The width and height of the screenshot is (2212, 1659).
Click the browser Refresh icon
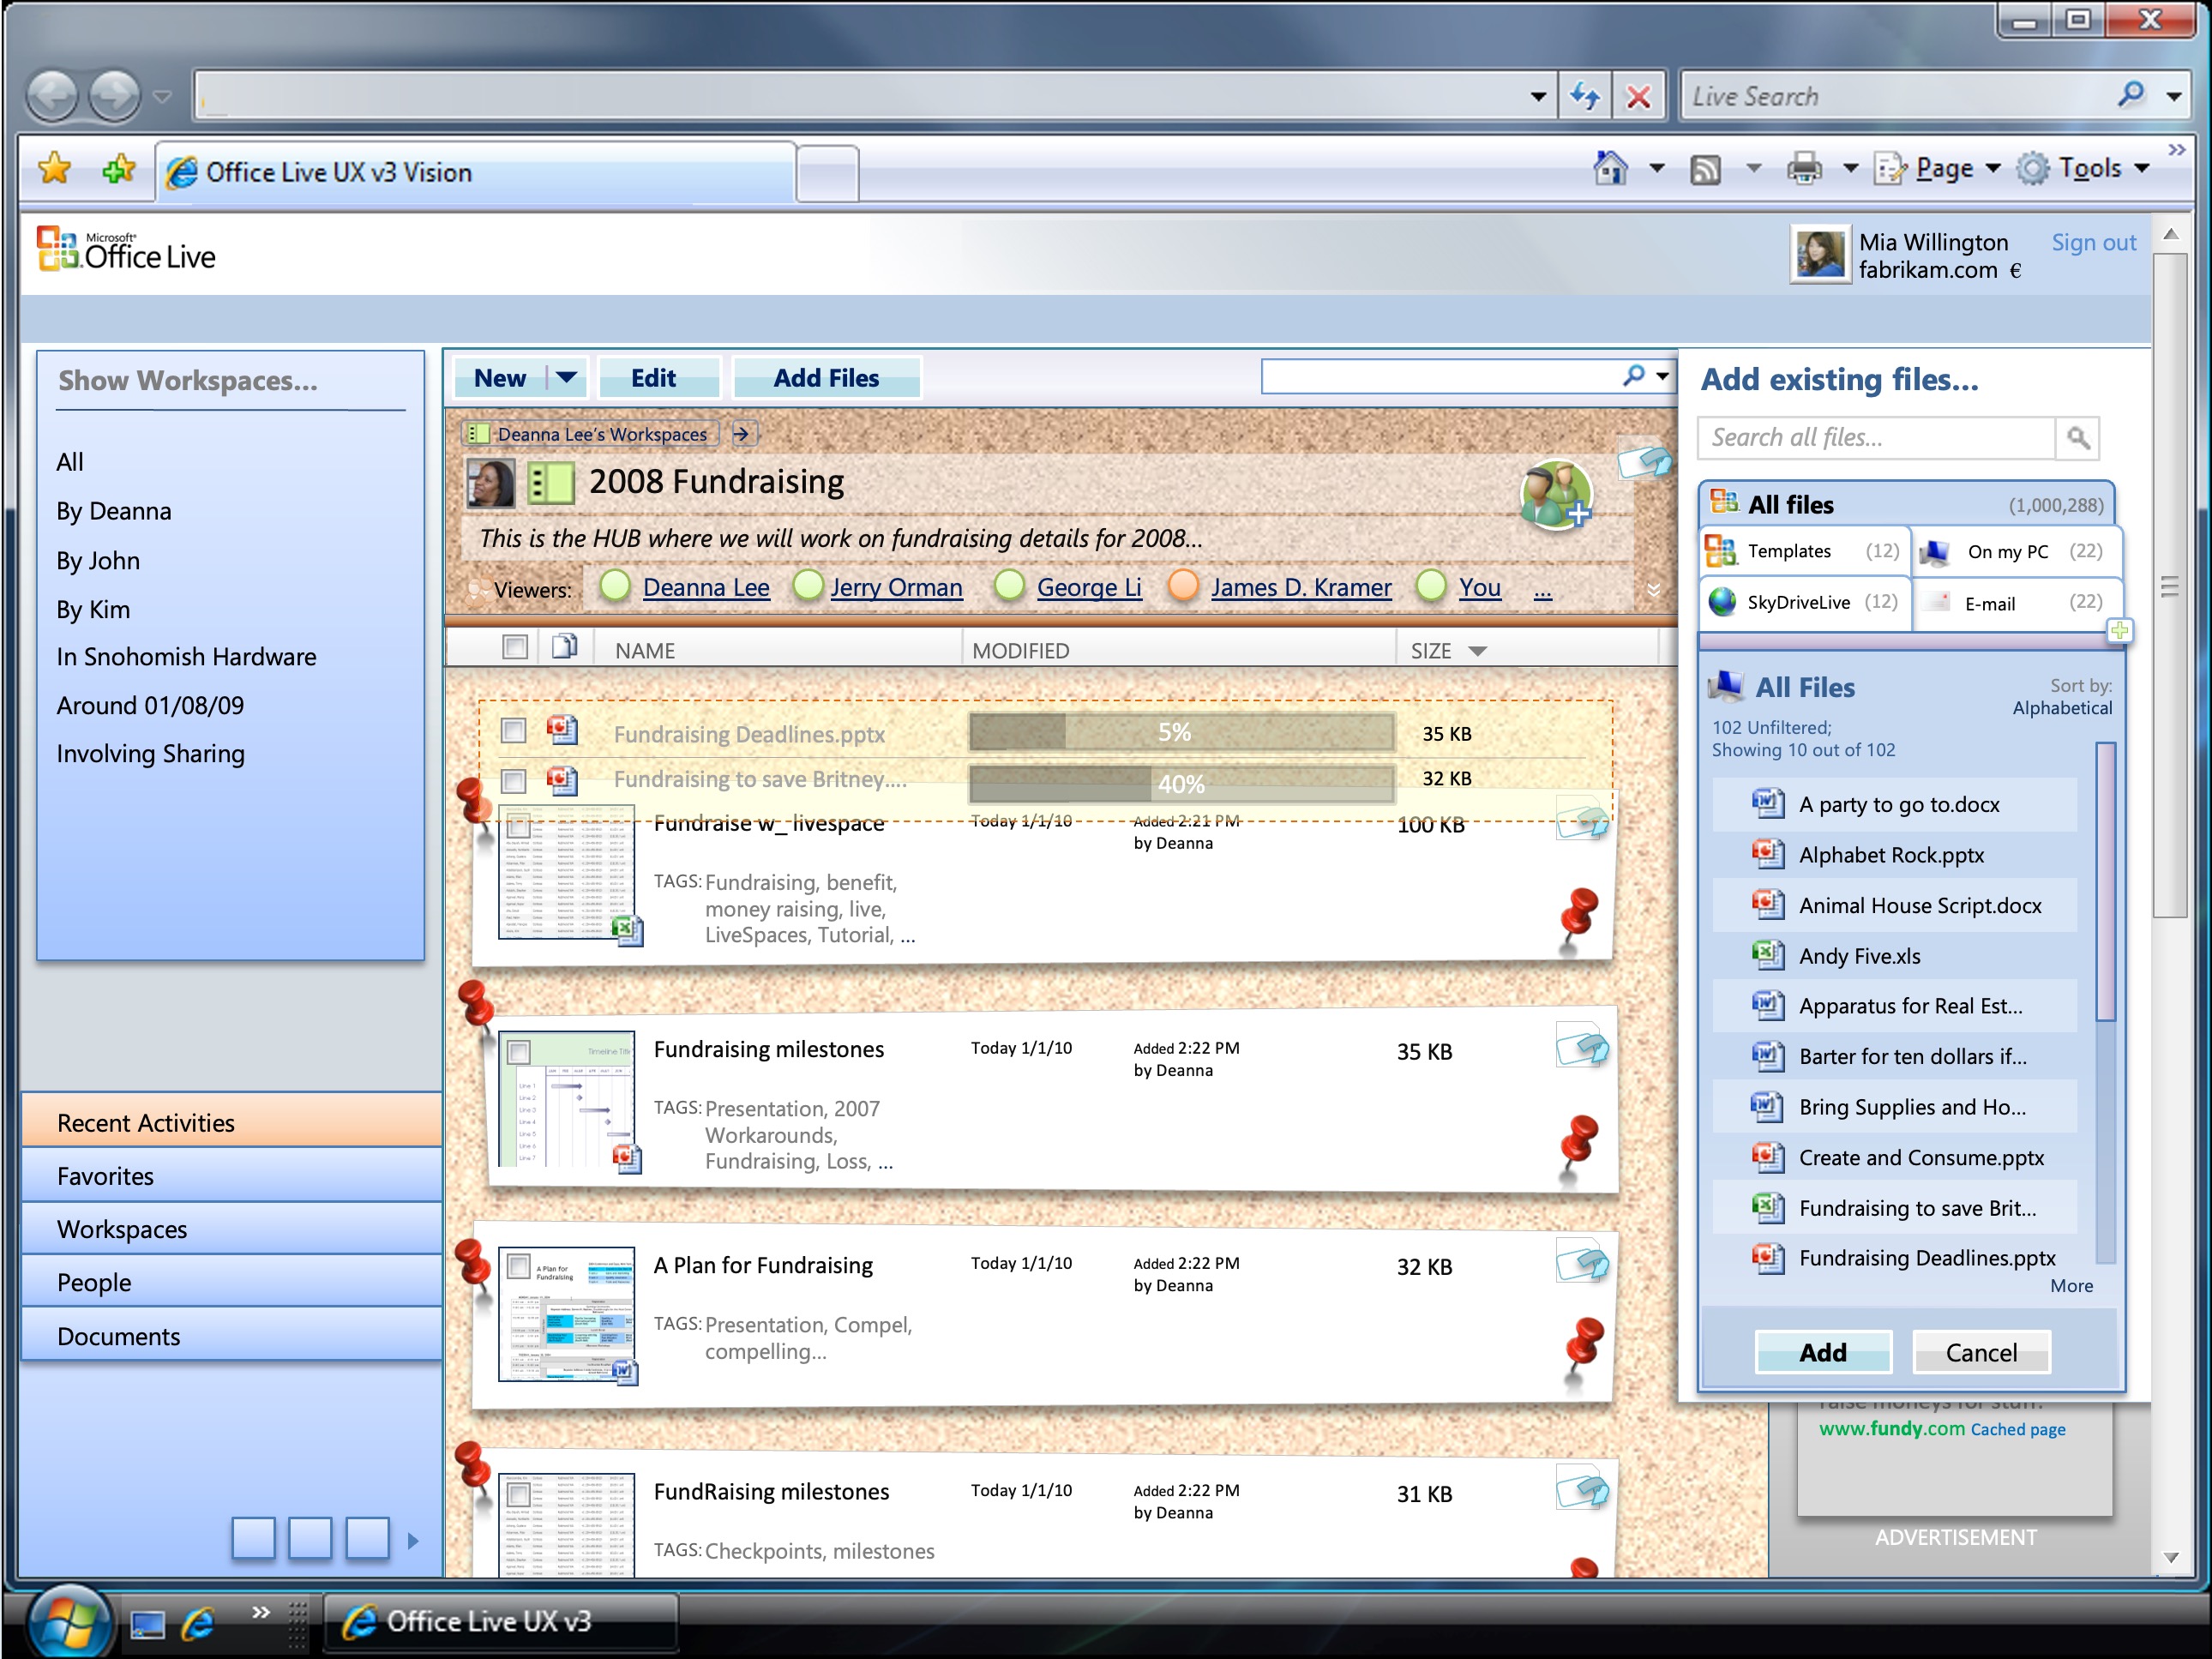(1586, 97)
